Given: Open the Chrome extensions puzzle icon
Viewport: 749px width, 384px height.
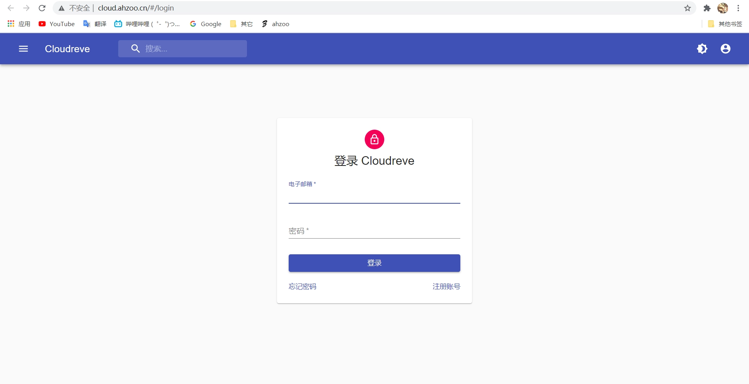Looking at the screenshot, I should pyautogui.click(x=706, y=8).
